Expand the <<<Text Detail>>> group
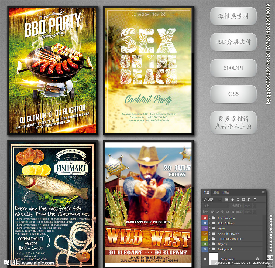The width and height of the screenshot is (275, 268). pos(210,239)
